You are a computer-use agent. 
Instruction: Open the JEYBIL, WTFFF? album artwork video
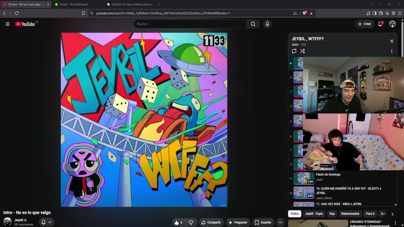coord(144,120)
